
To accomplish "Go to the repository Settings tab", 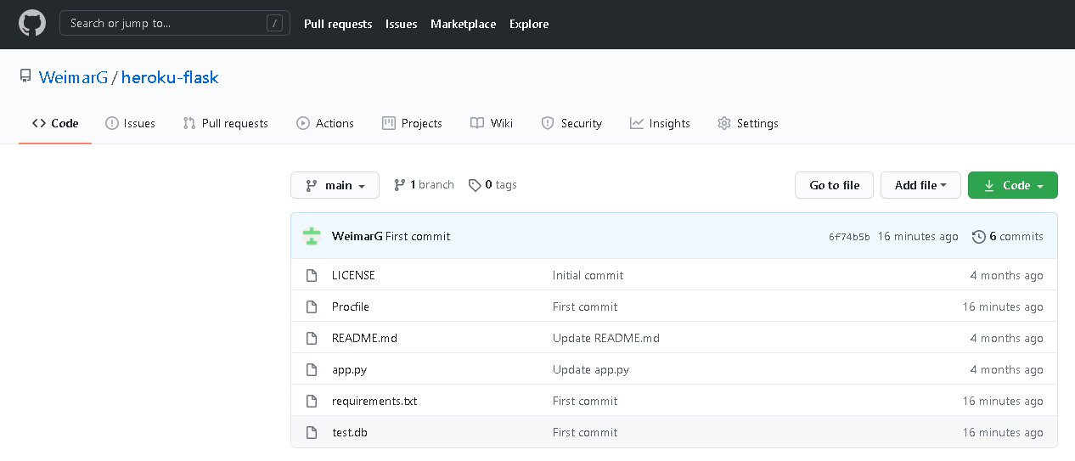I will (x=748, y=123).
